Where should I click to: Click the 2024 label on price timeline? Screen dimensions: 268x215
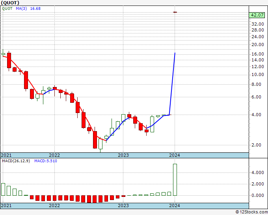[175, 155]
